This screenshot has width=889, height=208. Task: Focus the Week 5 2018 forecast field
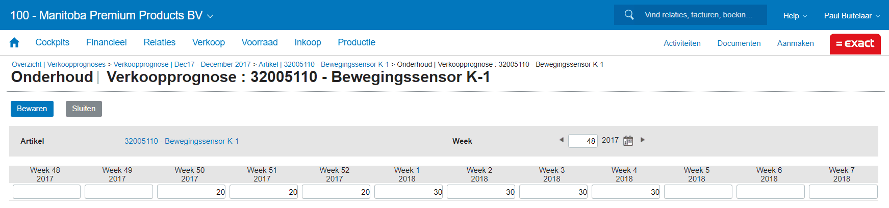(698, 192)
